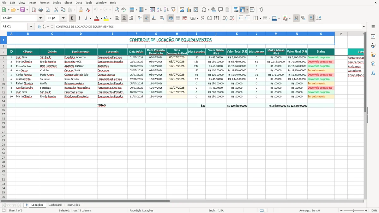
Task: Expand Name Box dropdown
Action: pos(31,27)
